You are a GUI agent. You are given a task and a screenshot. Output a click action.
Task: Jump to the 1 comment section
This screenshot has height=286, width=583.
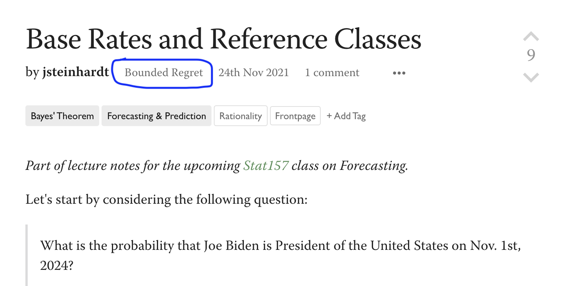click(x=332, y=73)
